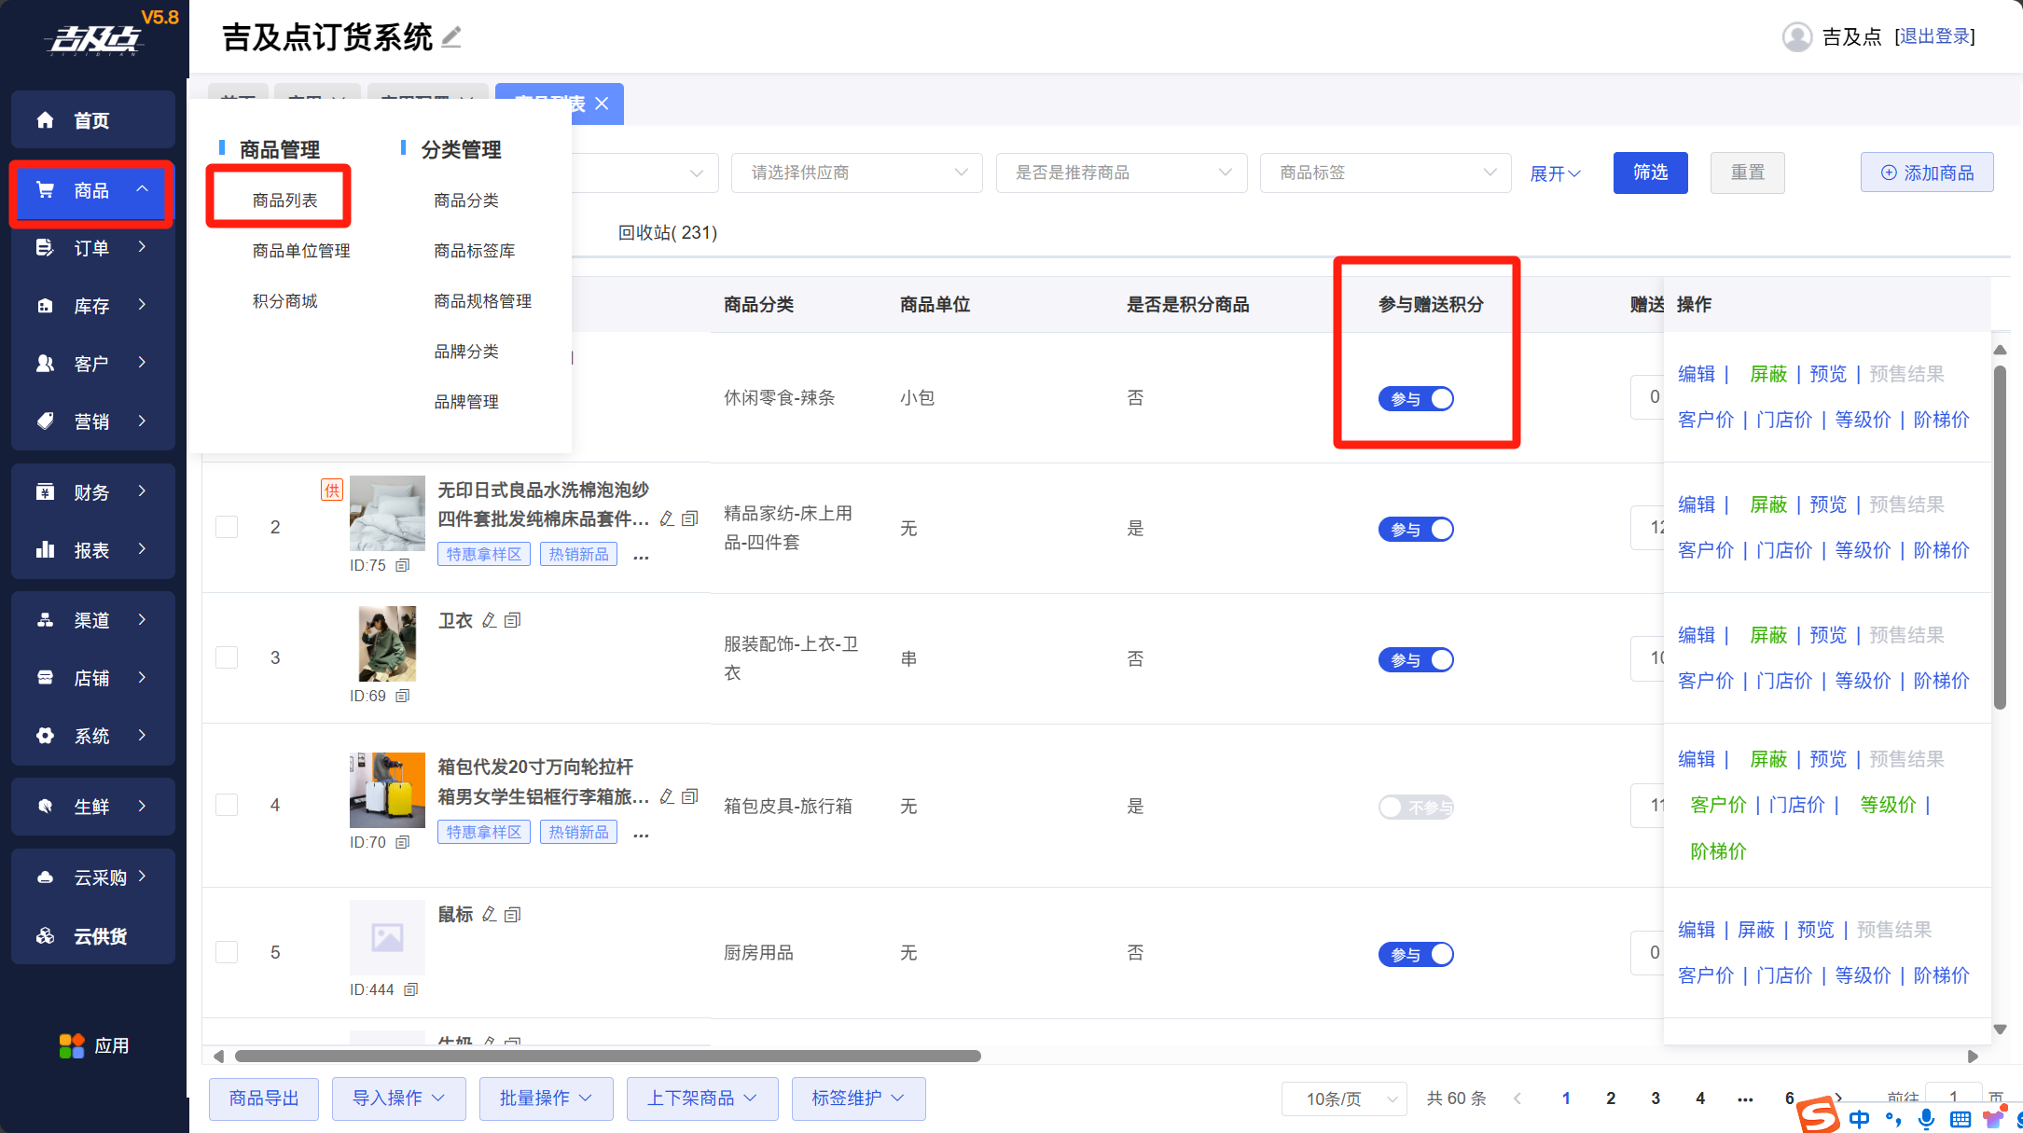Click the luggage product thumbnail ID:70
The height and width of the screenshot is (1133, 2023).
coord(387,790)
